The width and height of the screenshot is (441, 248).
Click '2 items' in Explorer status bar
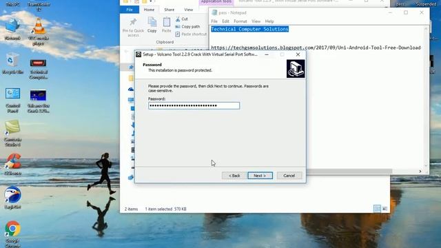[x=131, y=209]
